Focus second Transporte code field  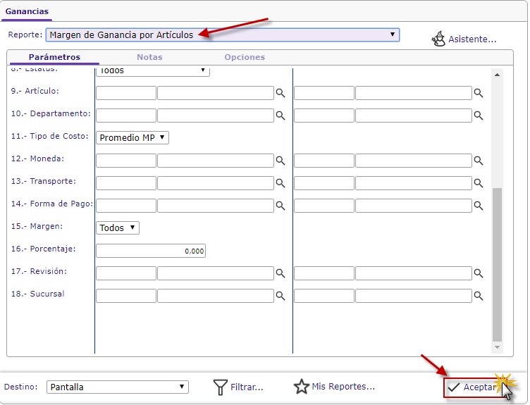[324, 183]
